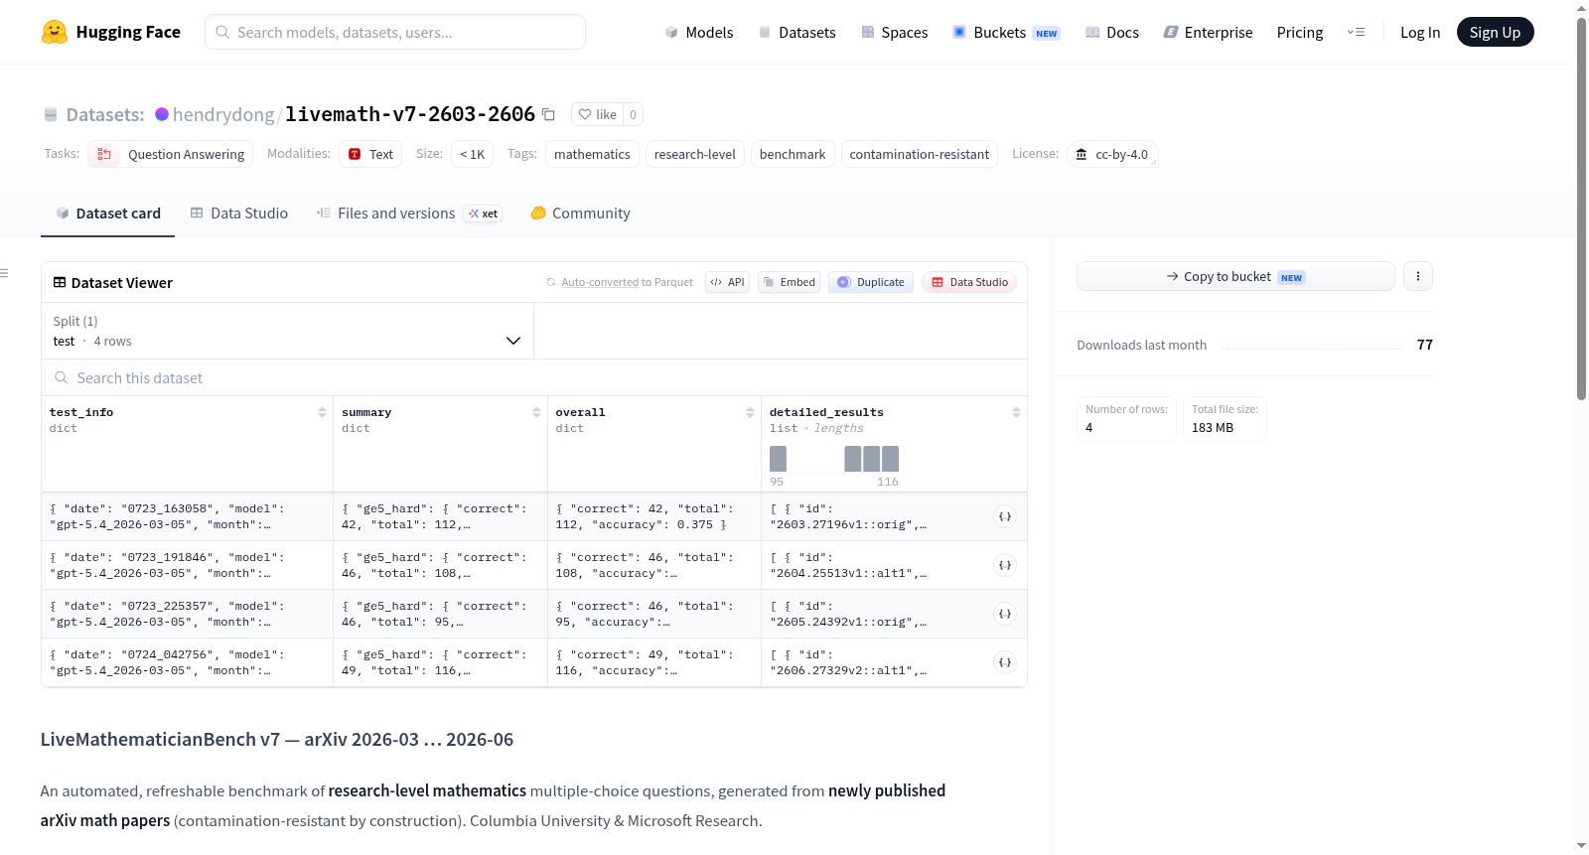The width and height of the screenshot is (1589, 855).
Task: Open the Buckets nav item
Action: click(1006, 32)
